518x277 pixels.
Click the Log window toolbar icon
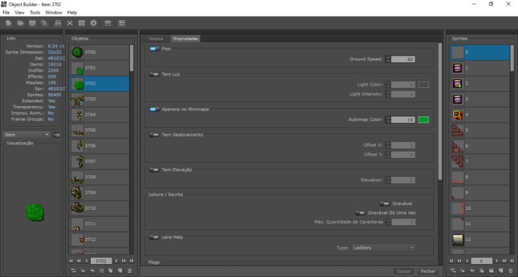pos(122,23)
